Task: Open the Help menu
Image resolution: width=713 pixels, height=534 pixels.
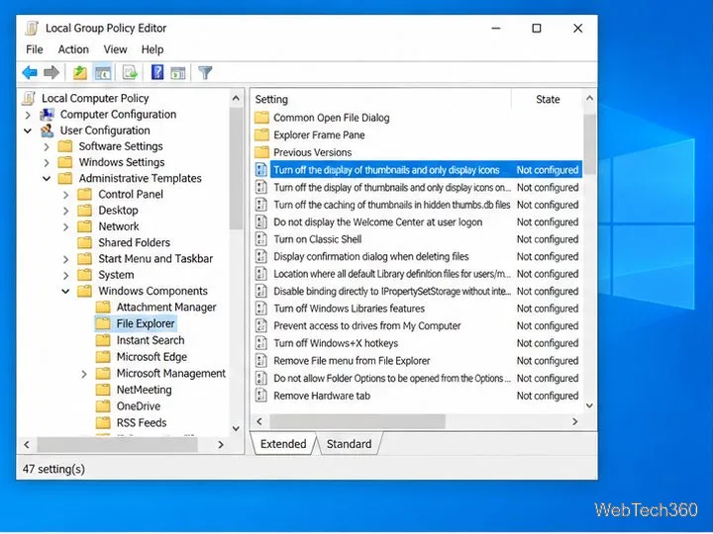Action: tap(153, 49)
